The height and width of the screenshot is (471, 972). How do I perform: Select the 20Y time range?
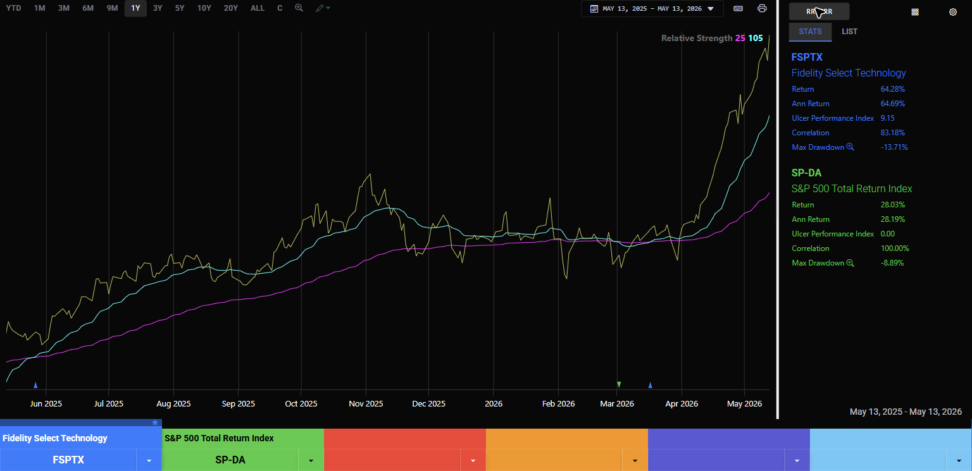(231, 8)
